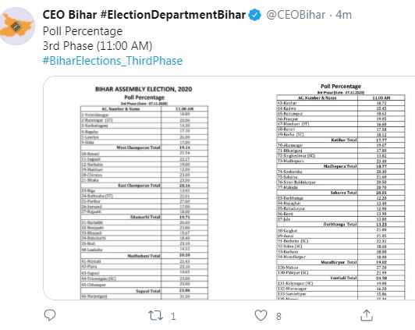Click the "BIHAR ASSEMBLY ELECTION, 2020" heading in image
This screenshot has width=415, height=330.
click(x=144, y=89)
